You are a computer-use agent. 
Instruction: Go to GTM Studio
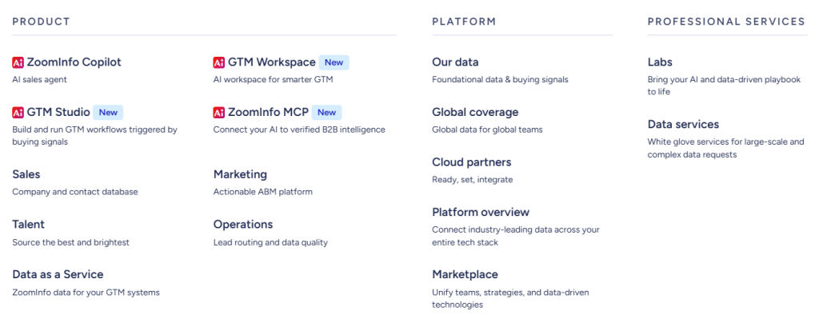pos(58,112)
